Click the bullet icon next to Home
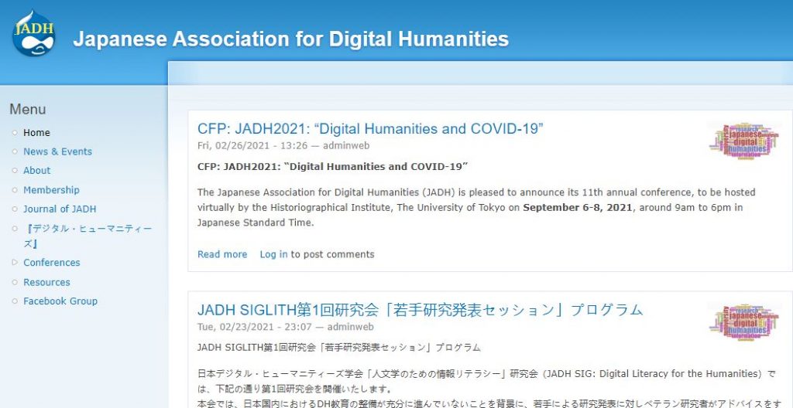 (x=15, y=133)
